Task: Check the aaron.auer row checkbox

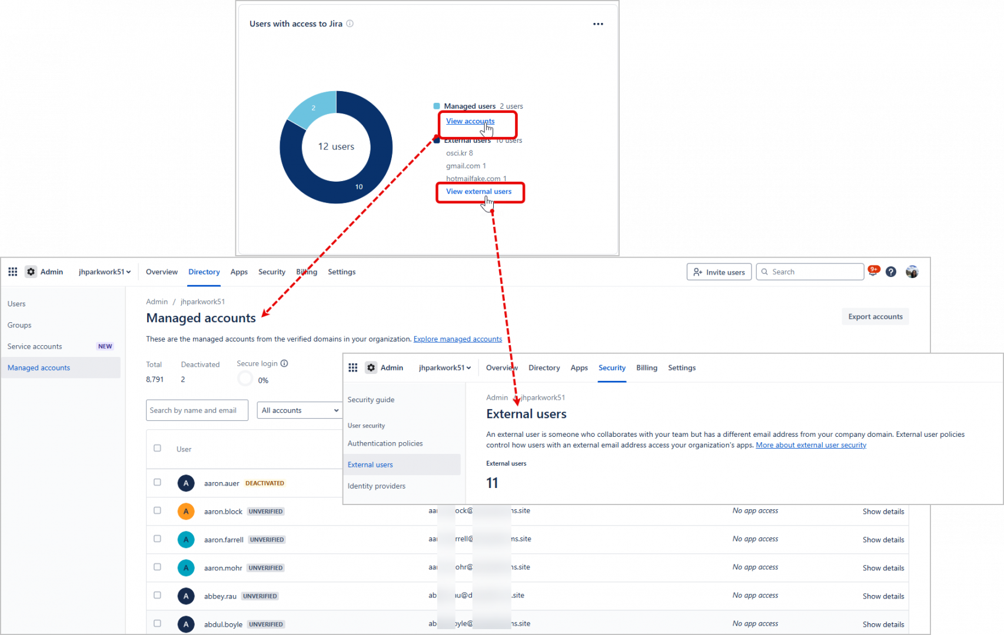Action: tap(157, 482)
